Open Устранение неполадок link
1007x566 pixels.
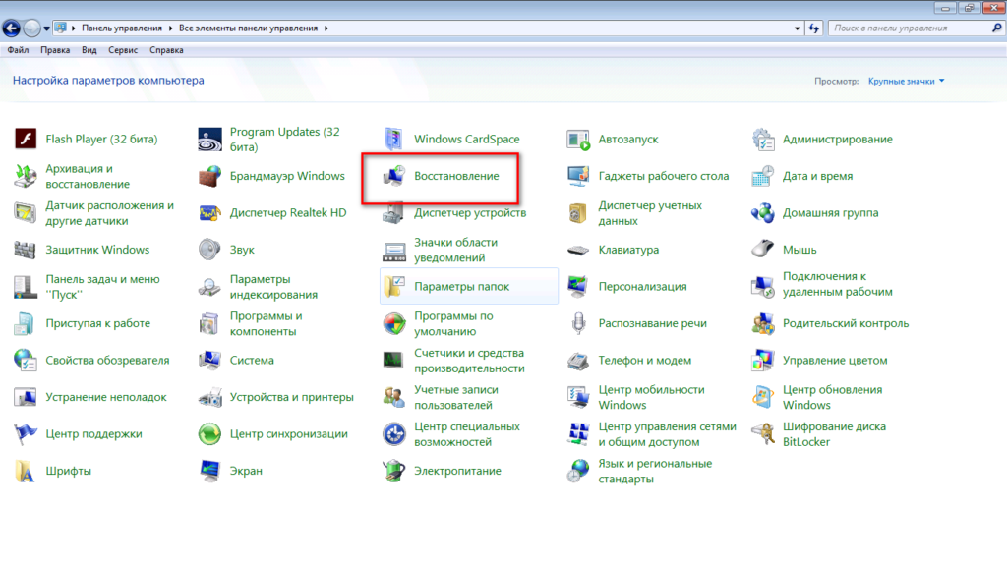coord(106,397)
